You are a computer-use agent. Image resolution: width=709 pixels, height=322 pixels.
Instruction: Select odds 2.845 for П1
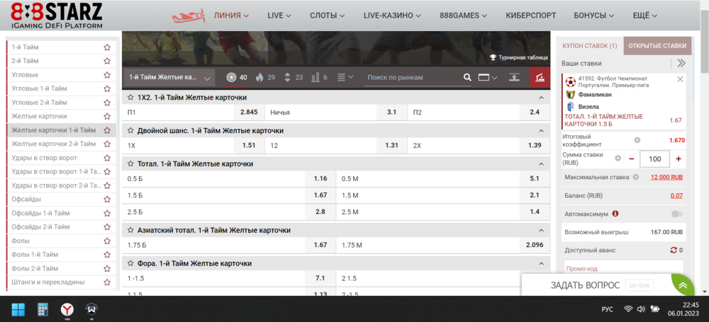pyautogui.click(x=249, y=112)
